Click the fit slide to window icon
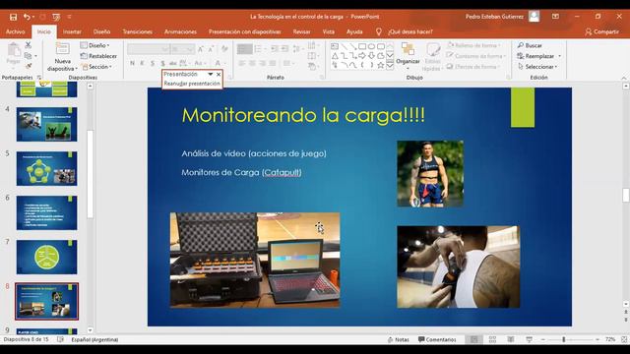This screenshot has width=630, height=354. click(x=624, y=339)
